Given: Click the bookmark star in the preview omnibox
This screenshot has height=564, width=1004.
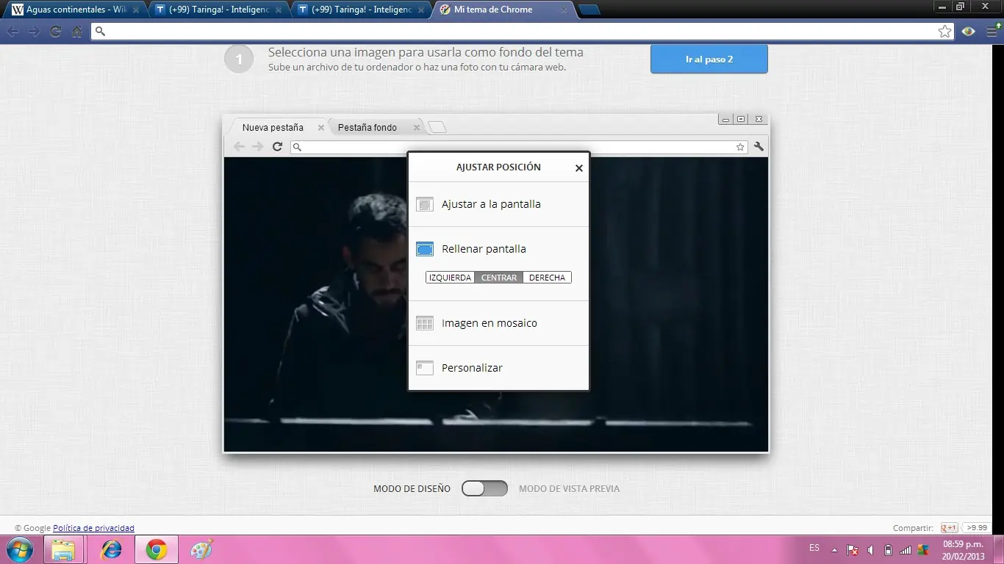Looking at the screenshot, I should click(740, 147).
